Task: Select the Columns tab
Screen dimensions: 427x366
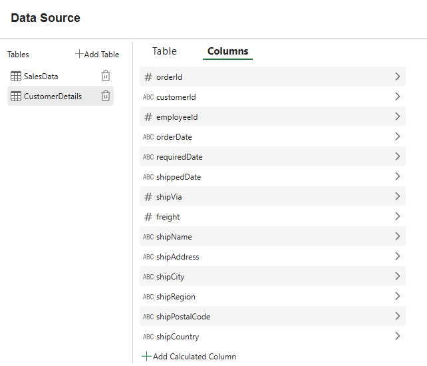Action: point(227,51)
